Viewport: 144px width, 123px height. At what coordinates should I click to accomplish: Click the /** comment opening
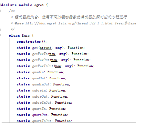[12, 11]
